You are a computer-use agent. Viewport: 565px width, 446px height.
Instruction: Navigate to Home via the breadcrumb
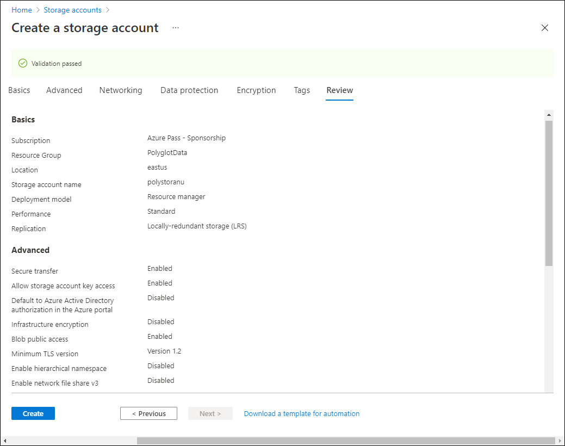[x=22, y=10]
